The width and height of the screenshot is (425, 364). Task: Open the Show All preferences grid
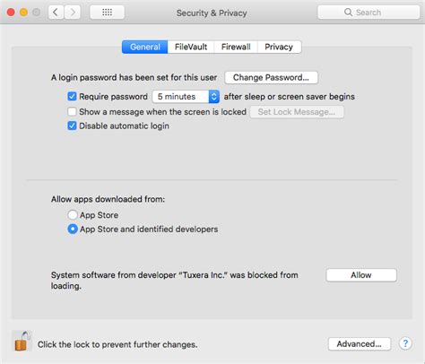107,13
